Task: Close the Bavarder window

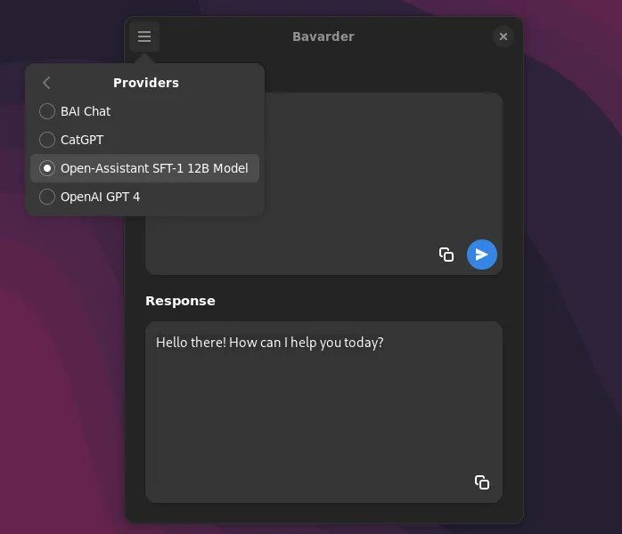Action: pos(503,36)
